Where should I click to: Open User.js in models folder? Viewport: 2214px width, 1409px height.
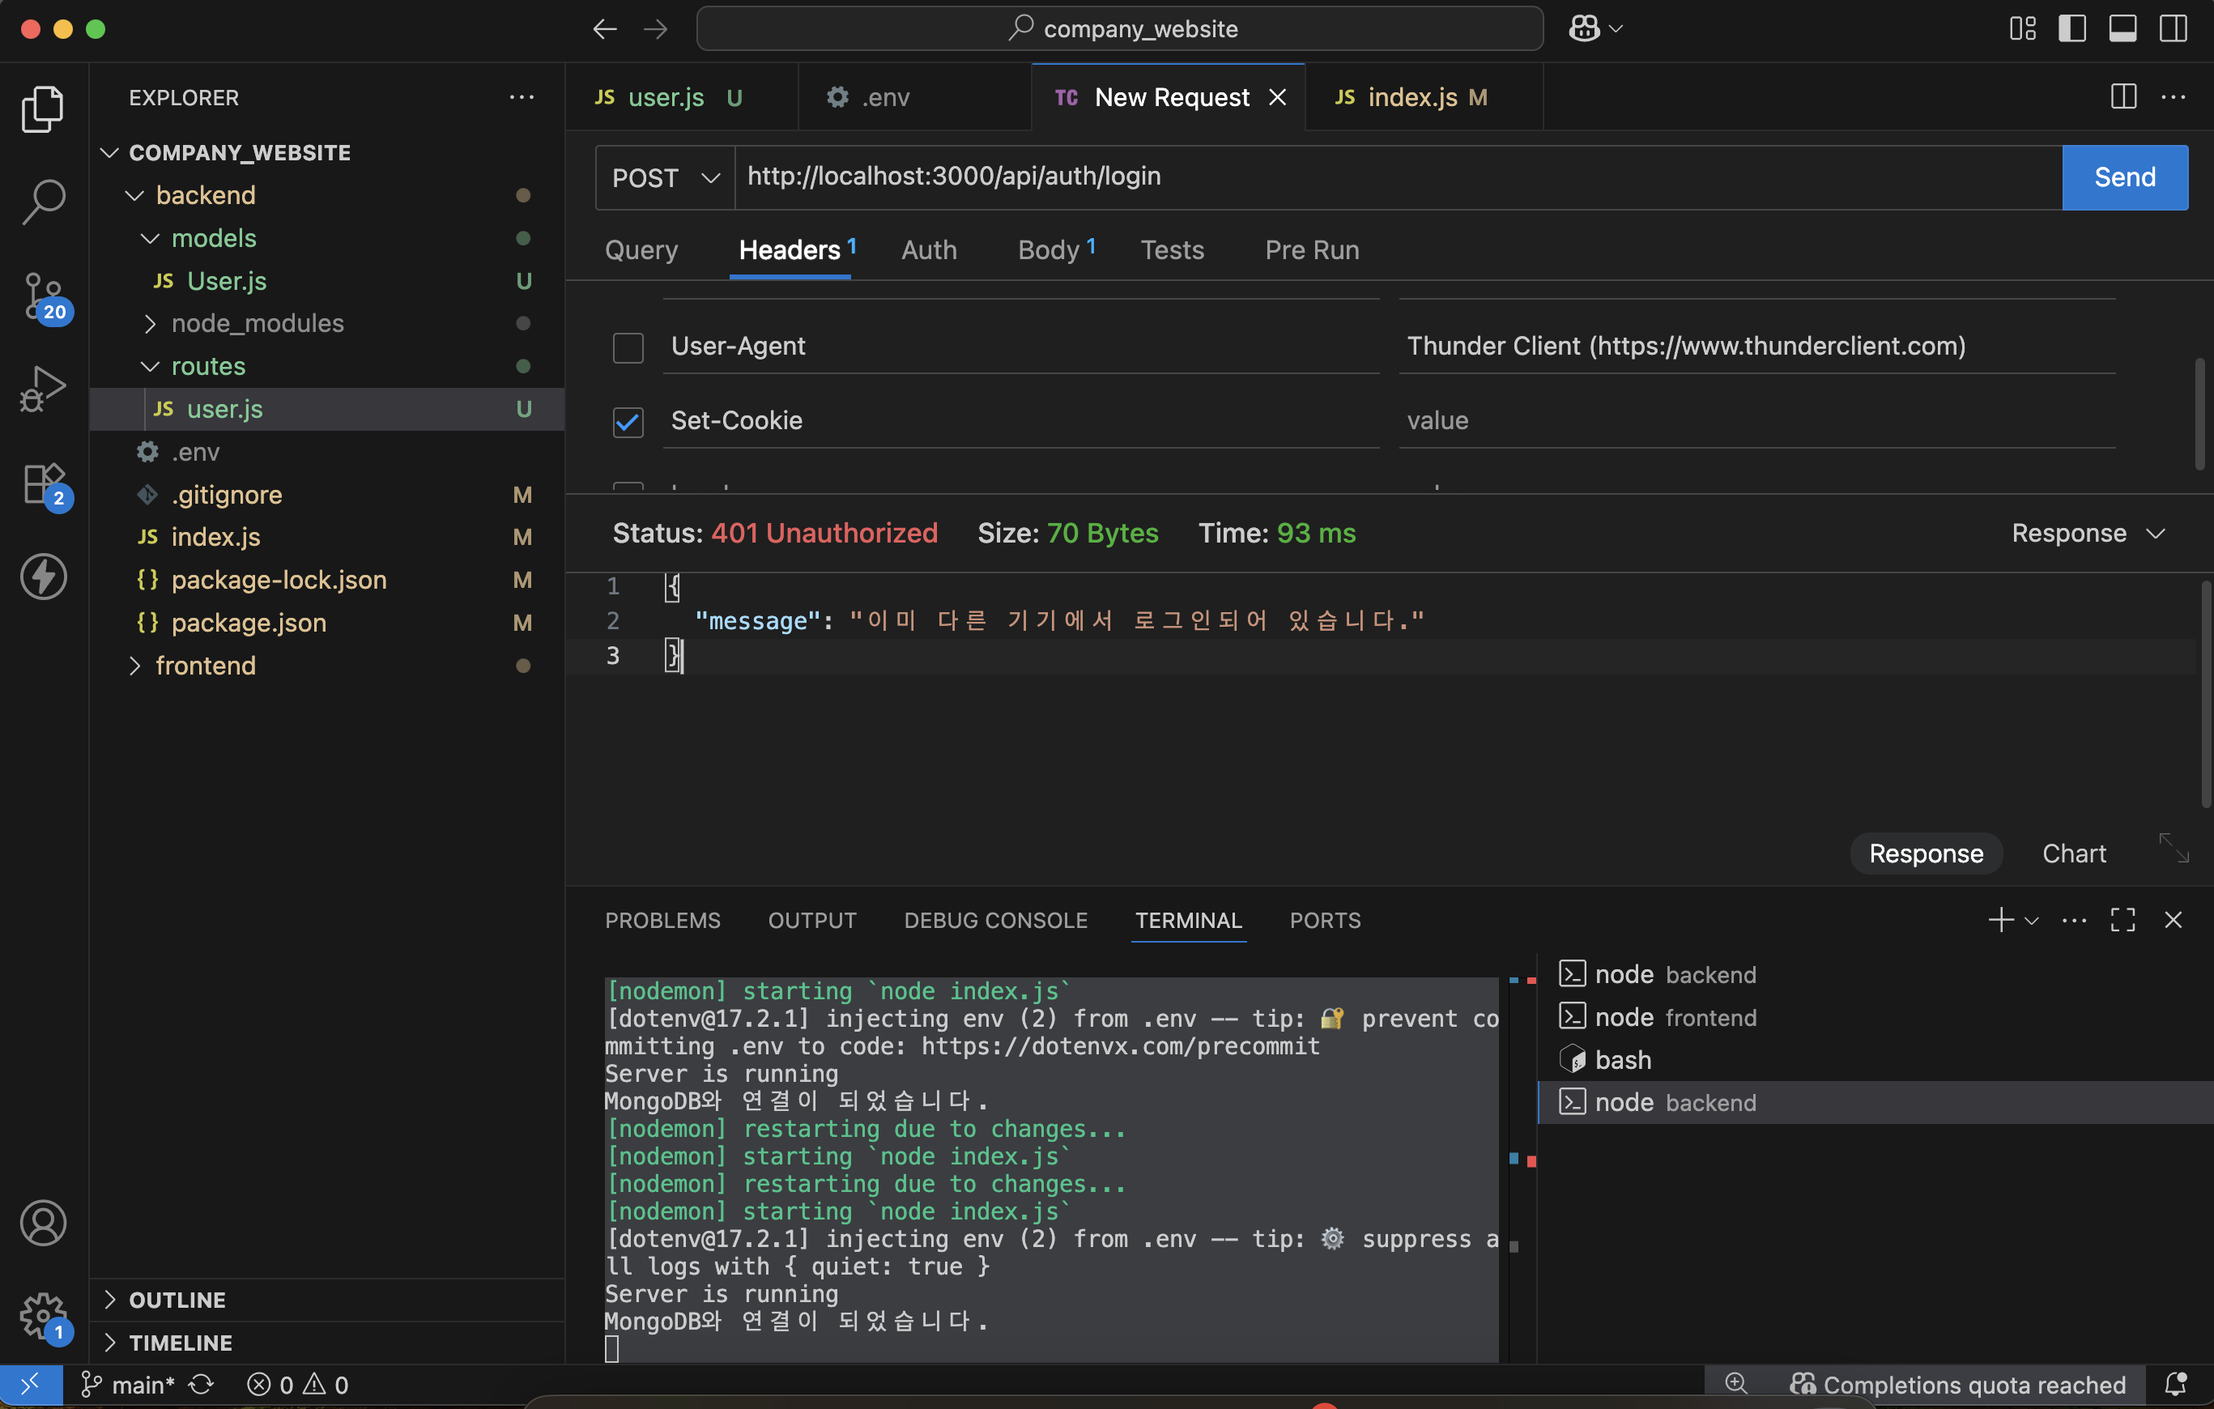click(227, 281)
